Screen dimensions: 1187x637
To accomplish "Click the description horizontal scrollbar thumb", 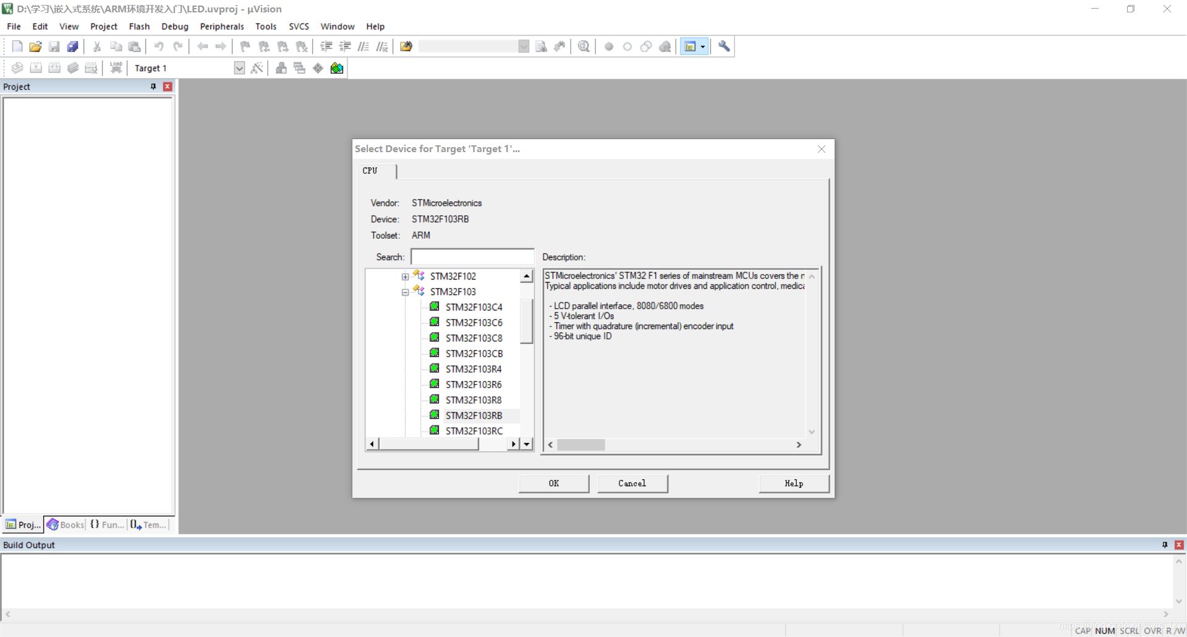I will coord(581,445).
